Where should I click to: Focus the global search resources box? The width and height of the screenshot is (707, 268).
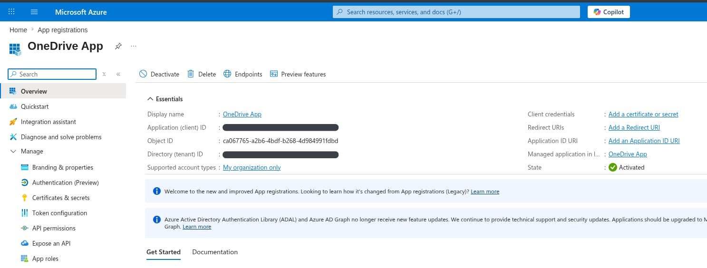(x=456, y=12)
